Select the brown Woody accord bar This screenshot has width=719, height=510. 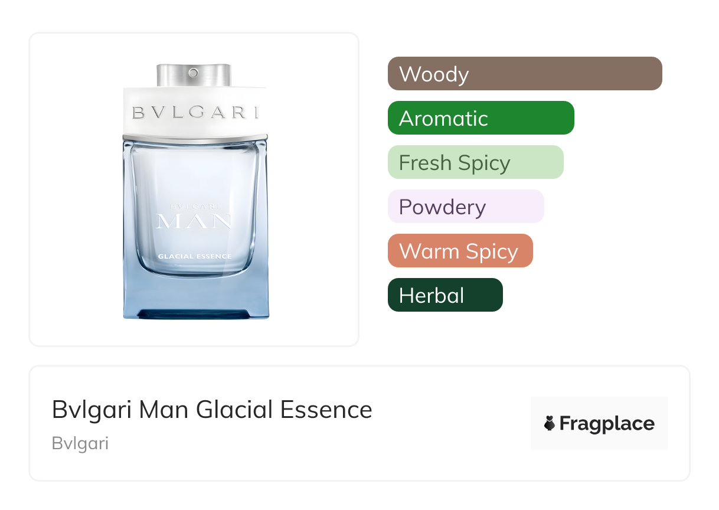(525, 74)
